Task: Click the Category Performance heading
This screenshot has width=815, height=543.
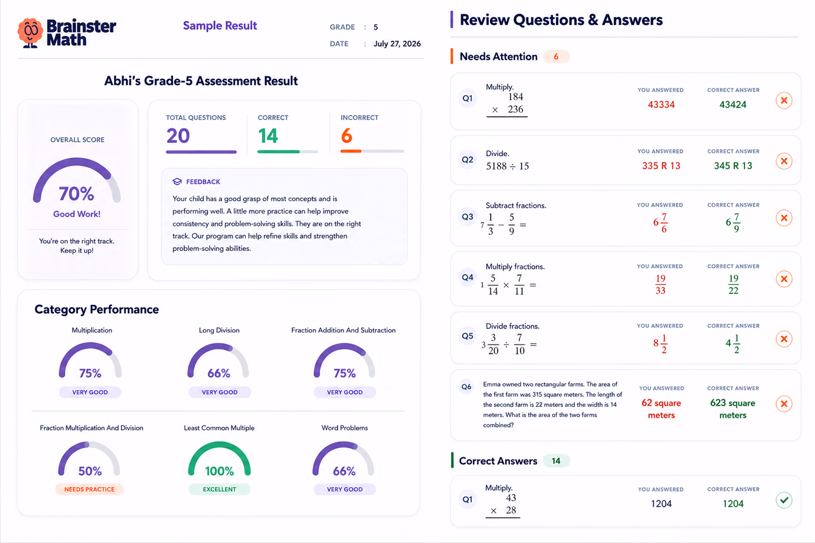Action: tap(97, 309)
